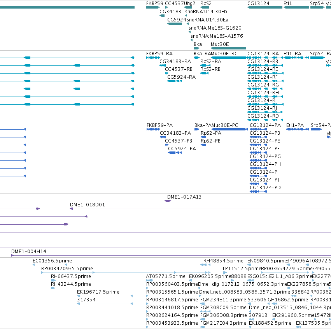Select the CG13124-RB transcript
This screenshot has width=331, height=329.
pyautogui.click(x=265, y=65)
